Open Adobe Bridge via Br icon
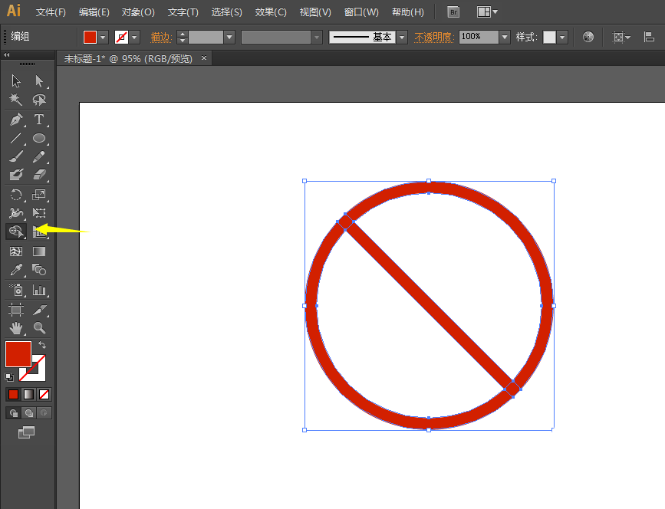 pos(453,12)
